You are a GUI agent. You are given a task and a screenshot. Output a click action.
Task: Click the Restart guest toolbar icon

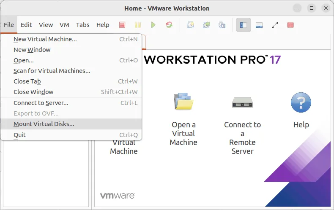169,25
